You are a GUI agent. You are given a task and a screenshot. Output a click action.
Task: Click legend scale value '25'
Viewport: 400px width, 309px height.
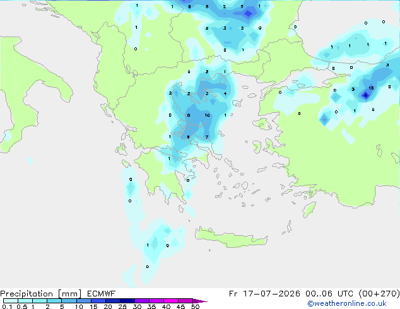[122, 306]
